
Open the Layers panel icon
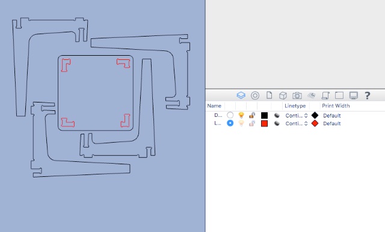[x=241, y=95]
